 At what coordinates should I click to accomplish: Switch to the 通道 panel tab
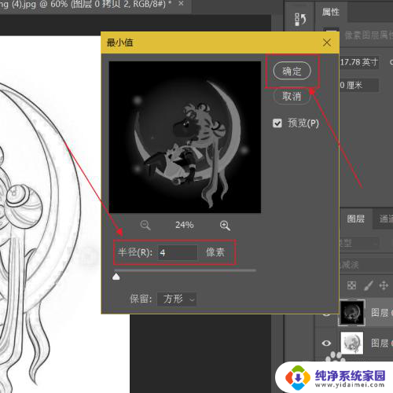(385, 219)
